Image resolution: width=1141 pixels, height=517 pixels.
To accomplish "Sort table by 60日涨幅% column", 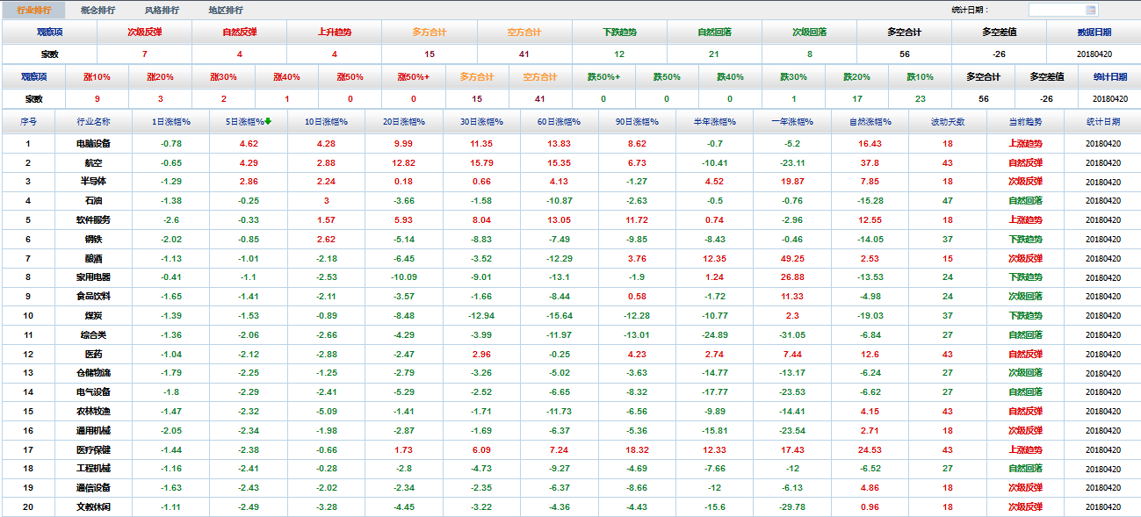I will click(559, 121).
